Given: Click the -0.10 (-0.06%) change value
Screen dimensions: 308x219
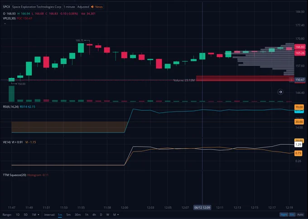Looking at the screenshot, I should tap(69, 14).
